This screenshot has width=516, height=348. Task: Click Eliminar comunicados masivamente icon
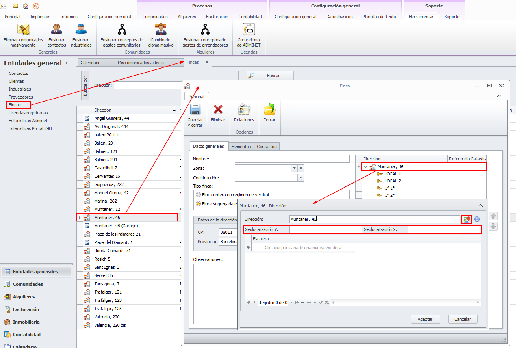tap(23, 30)
